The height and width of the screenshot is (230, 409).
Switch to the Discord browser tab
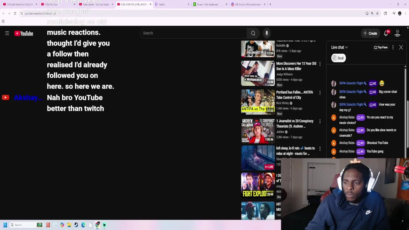[248, 4]
